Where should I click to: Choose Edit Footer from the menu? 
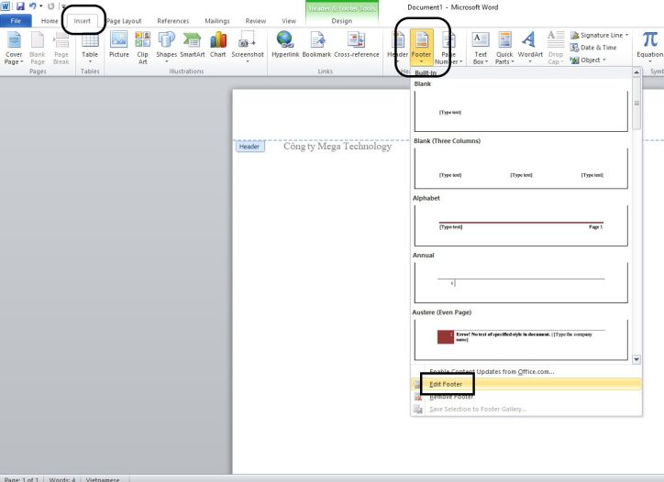click(526, 384)
